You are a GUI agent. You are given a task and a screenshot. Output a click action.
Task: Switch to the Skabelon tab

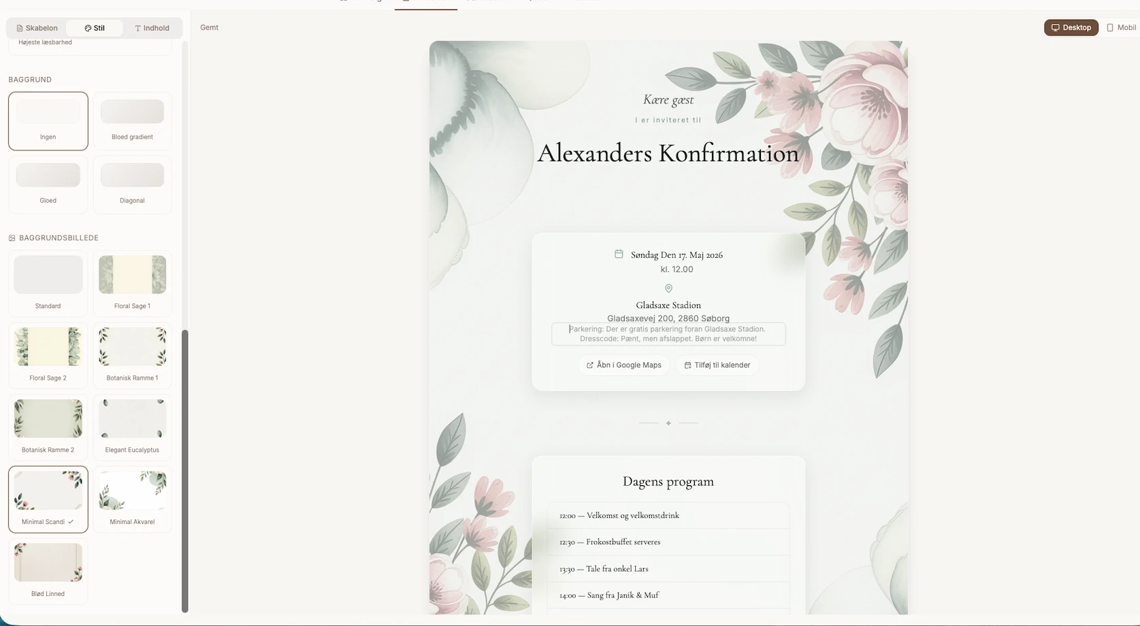click(35, 28)
